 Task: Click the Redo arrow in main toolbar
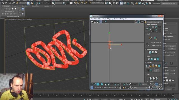click(6, 3)
